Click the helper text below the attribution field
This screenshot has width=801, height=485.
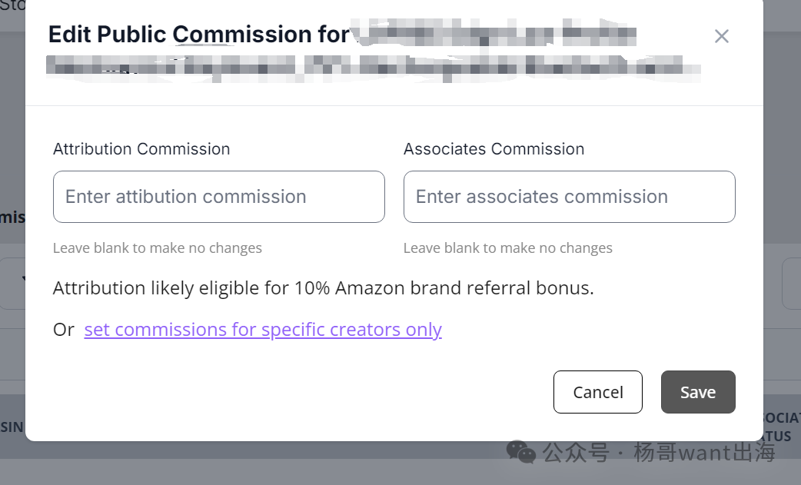(x=158, y=248)
